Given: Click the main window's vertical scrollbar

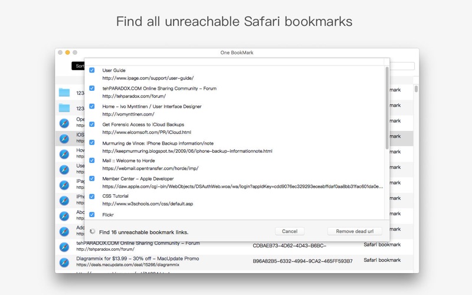Looking at the screenshot, I should (416, 89).
